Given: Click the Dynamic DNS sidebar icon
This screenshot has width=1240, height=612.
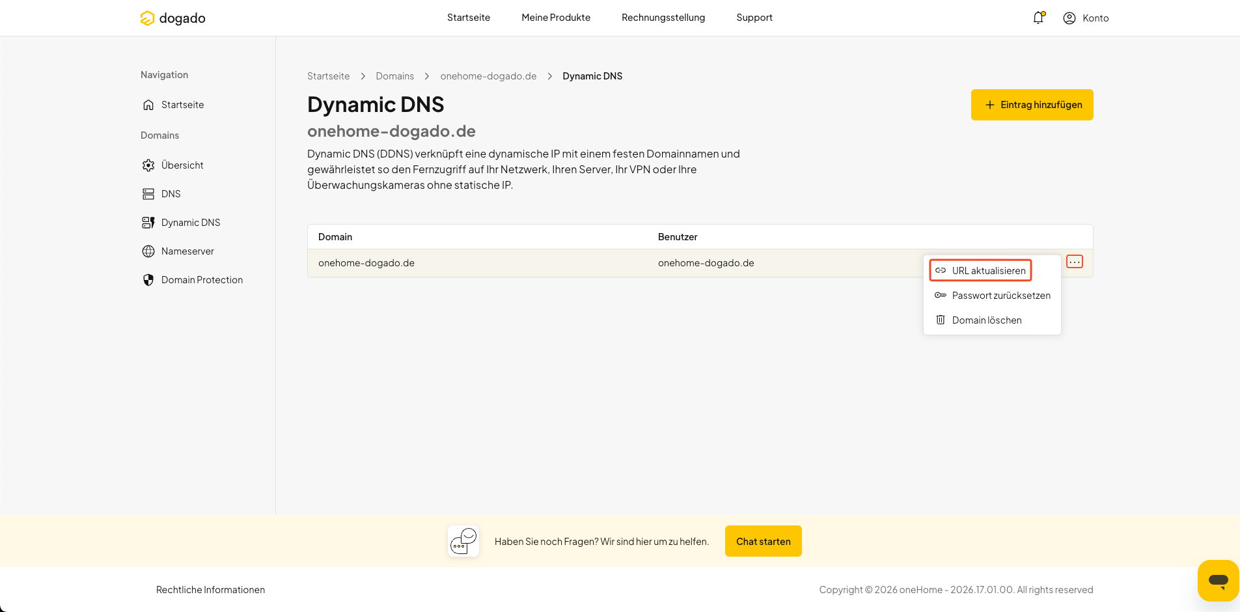Looking at the screenshot, I should 148,223.
